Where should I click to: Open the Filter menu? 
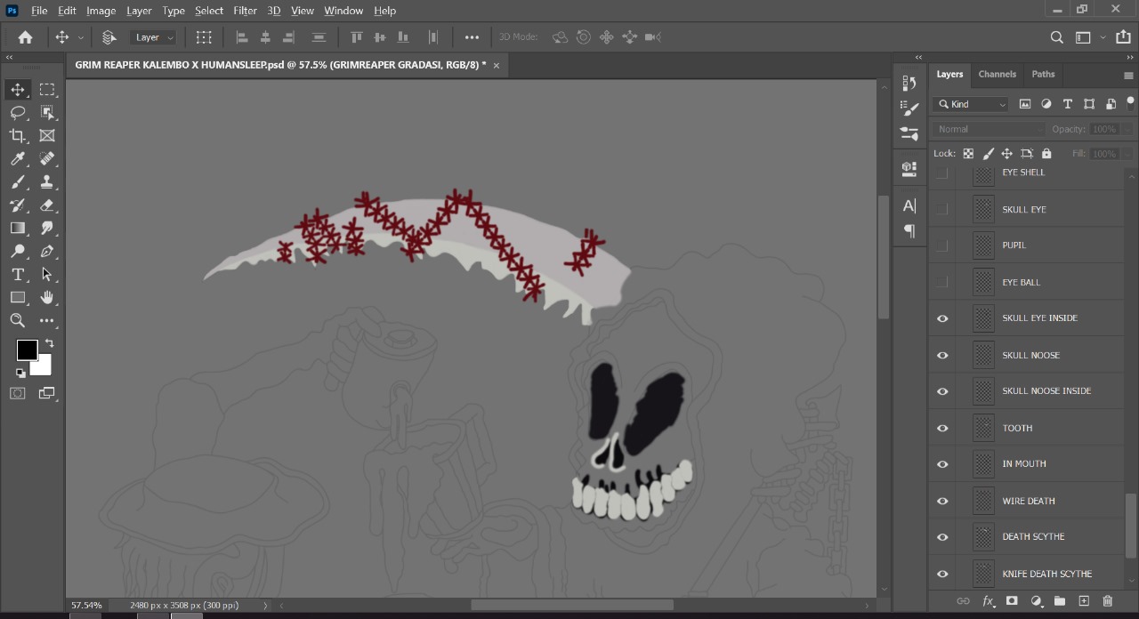tap(245, 11)
